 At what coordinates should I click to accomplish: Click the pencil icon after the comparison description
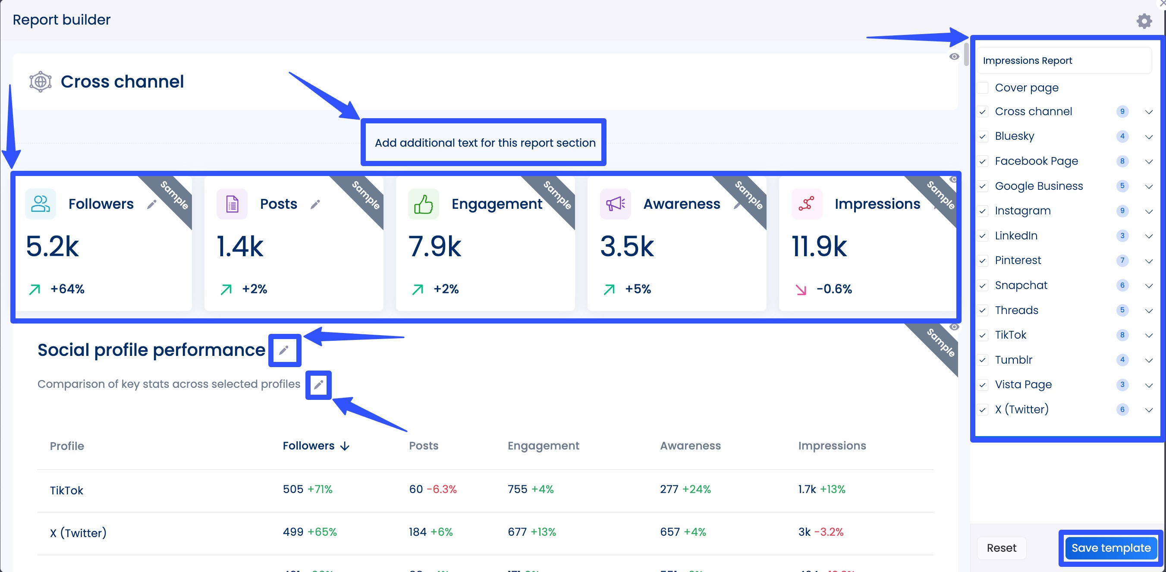pos(318,384)
